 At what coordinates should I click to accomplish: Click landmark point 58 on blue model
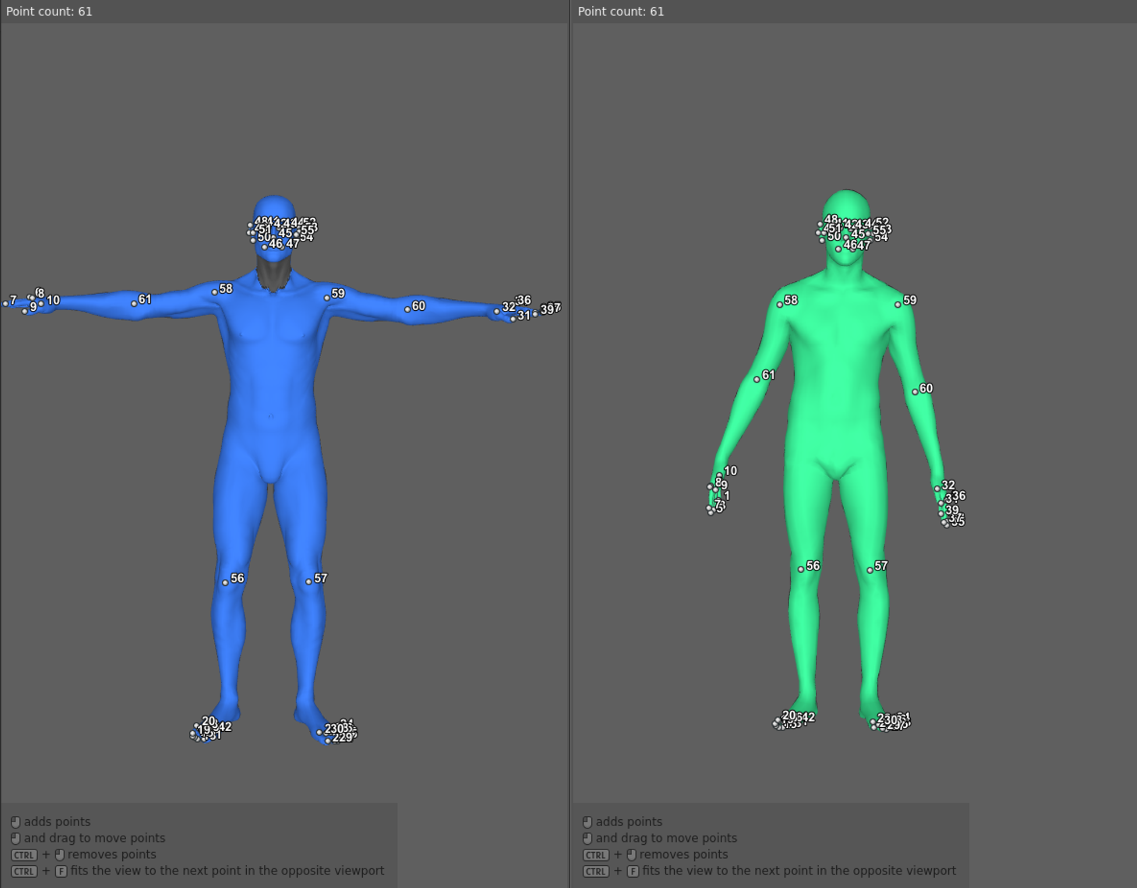214,292
